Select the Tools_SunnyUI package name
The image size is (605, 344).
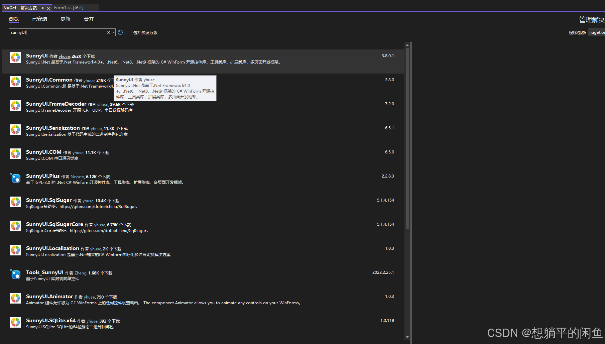(45, 272)
